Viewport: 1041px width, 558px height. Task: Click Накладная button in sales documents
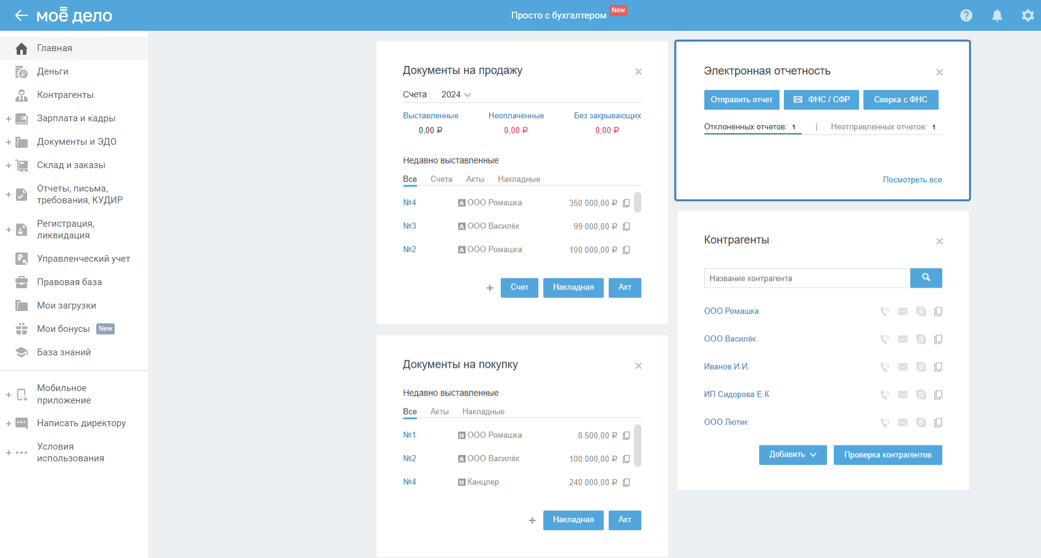tap(573, 288)
